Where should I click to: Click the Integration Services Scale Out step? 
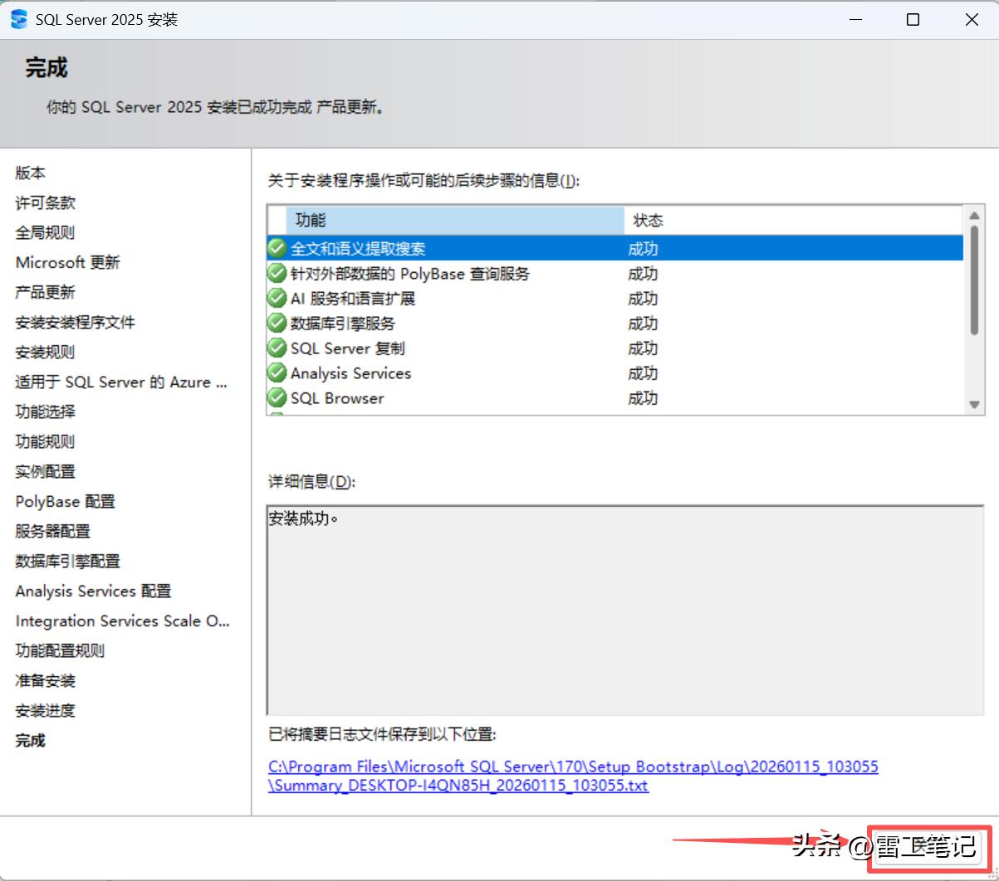pyautogui.click(x=123, y=621)
